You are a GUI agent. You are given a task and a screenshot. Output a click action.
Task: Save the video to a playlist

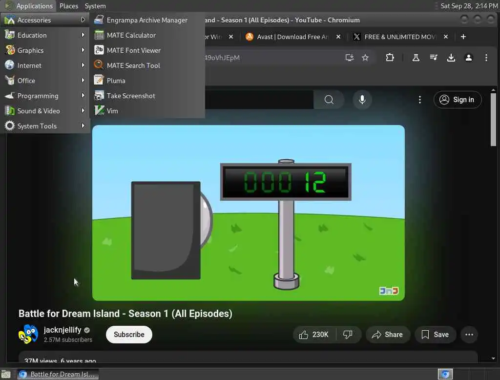click(435, 335)
